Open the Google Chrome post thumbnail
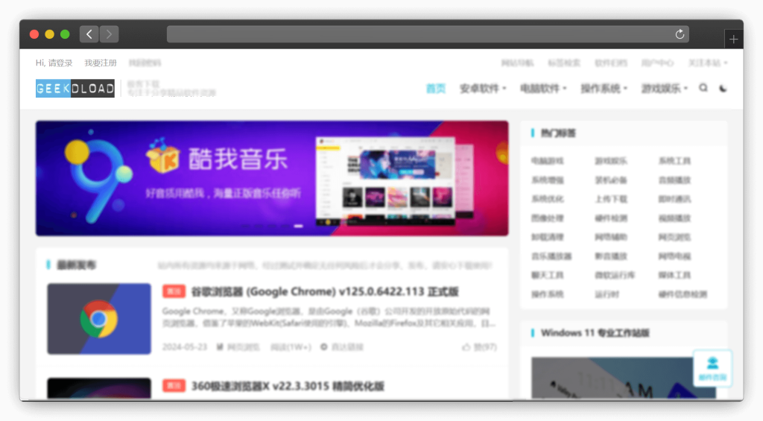 tap(99, 319)
